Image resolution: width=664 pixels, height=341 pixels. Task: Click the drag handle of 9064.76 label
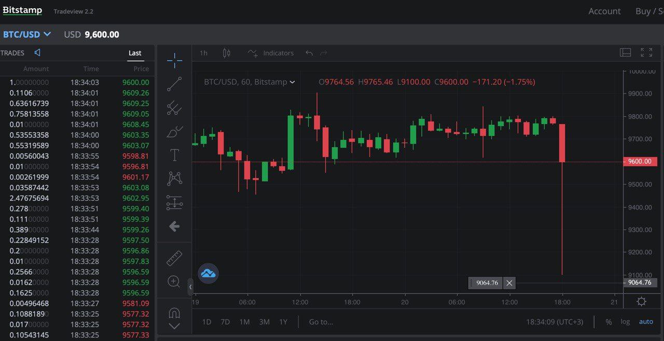click(x=471, y=282)
